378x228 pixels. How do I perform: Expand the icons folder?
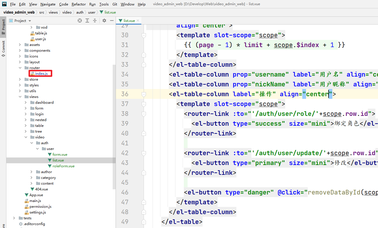[x=20, y=56]
